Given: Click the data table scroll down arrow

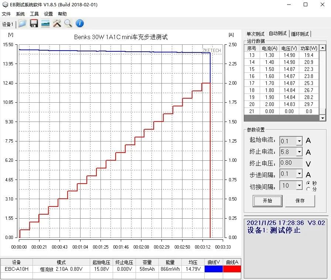Looking at the screenshot, I should click(323, 118).
